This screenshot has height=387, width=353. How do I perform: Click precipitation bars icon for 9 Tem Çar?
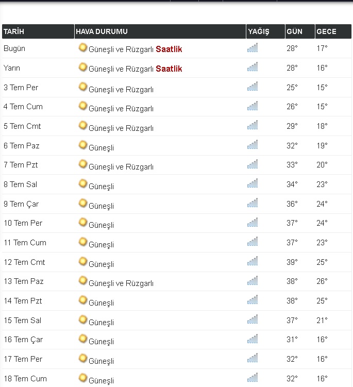(253, 204)
